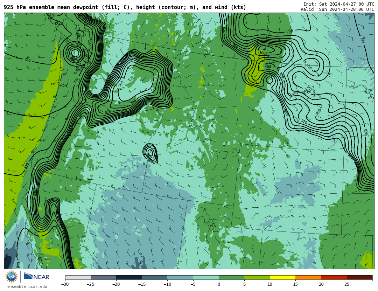Screen dimensions: 378x291
Task: Pick the lime 5 to 10 colorbar segment
Action: point(257,277)
